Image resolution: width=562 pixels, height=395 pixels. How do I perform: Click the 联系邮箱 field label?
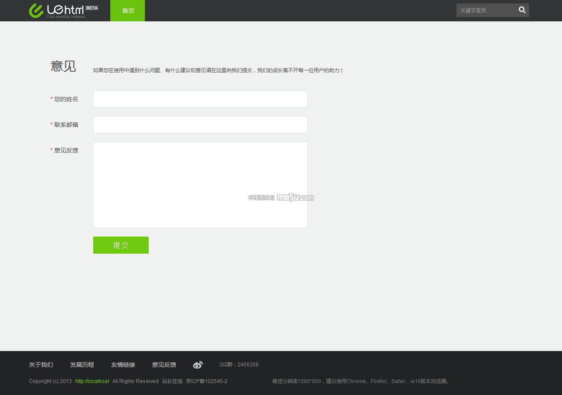[x=66, y=125]
